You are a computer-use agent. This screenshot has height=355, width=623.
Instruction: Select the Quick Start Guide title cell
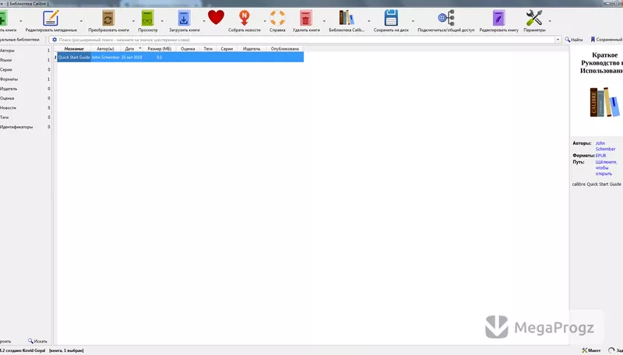[74, 57]
